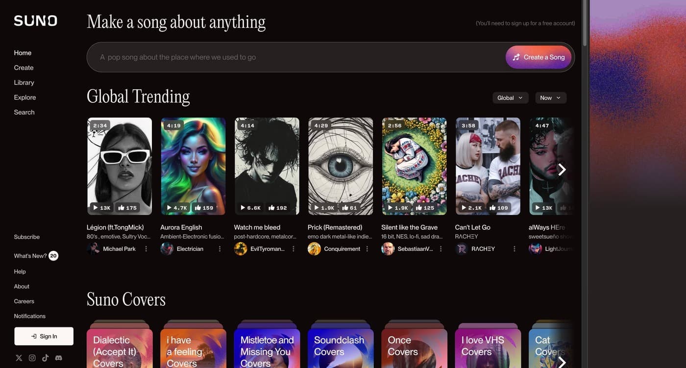Open the Now time-range dropdown
686x368 pixels.
pos(551,98)
